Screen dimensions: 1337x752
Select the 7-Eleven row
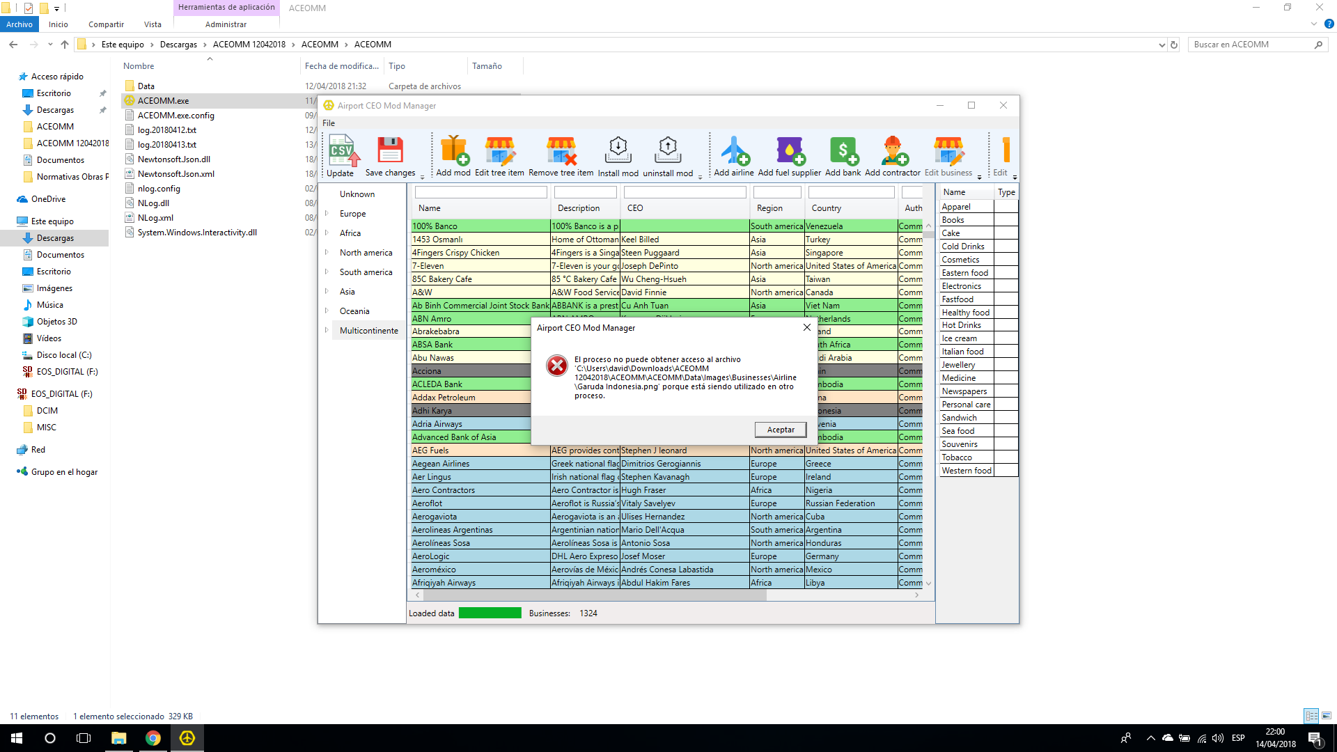click(667, 266)
